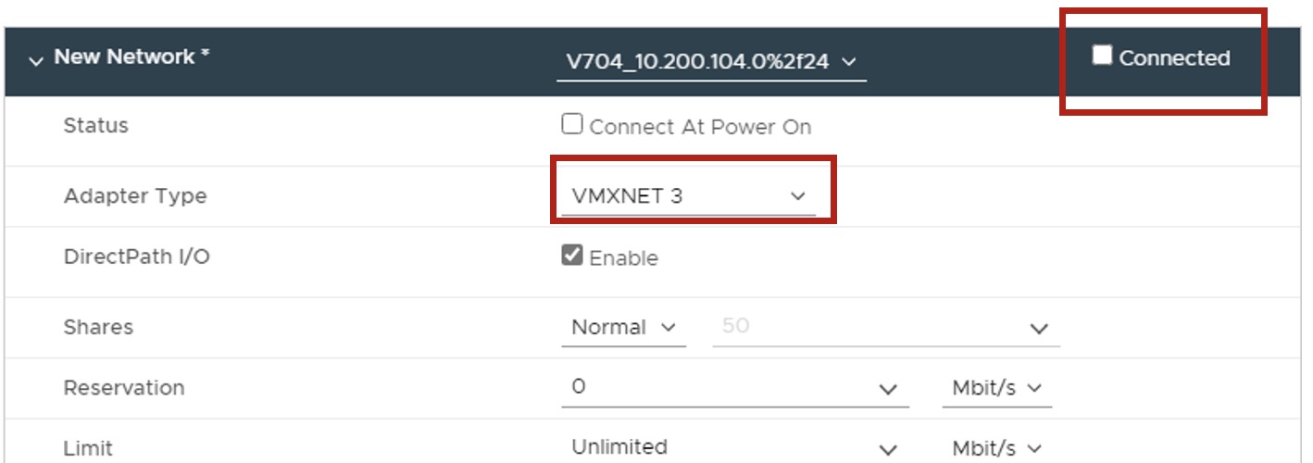Open the Adapter Type VMXNET 3 dropdown
The width and height of the screenshot is (1313, 463).
click(x=687, y=195)
